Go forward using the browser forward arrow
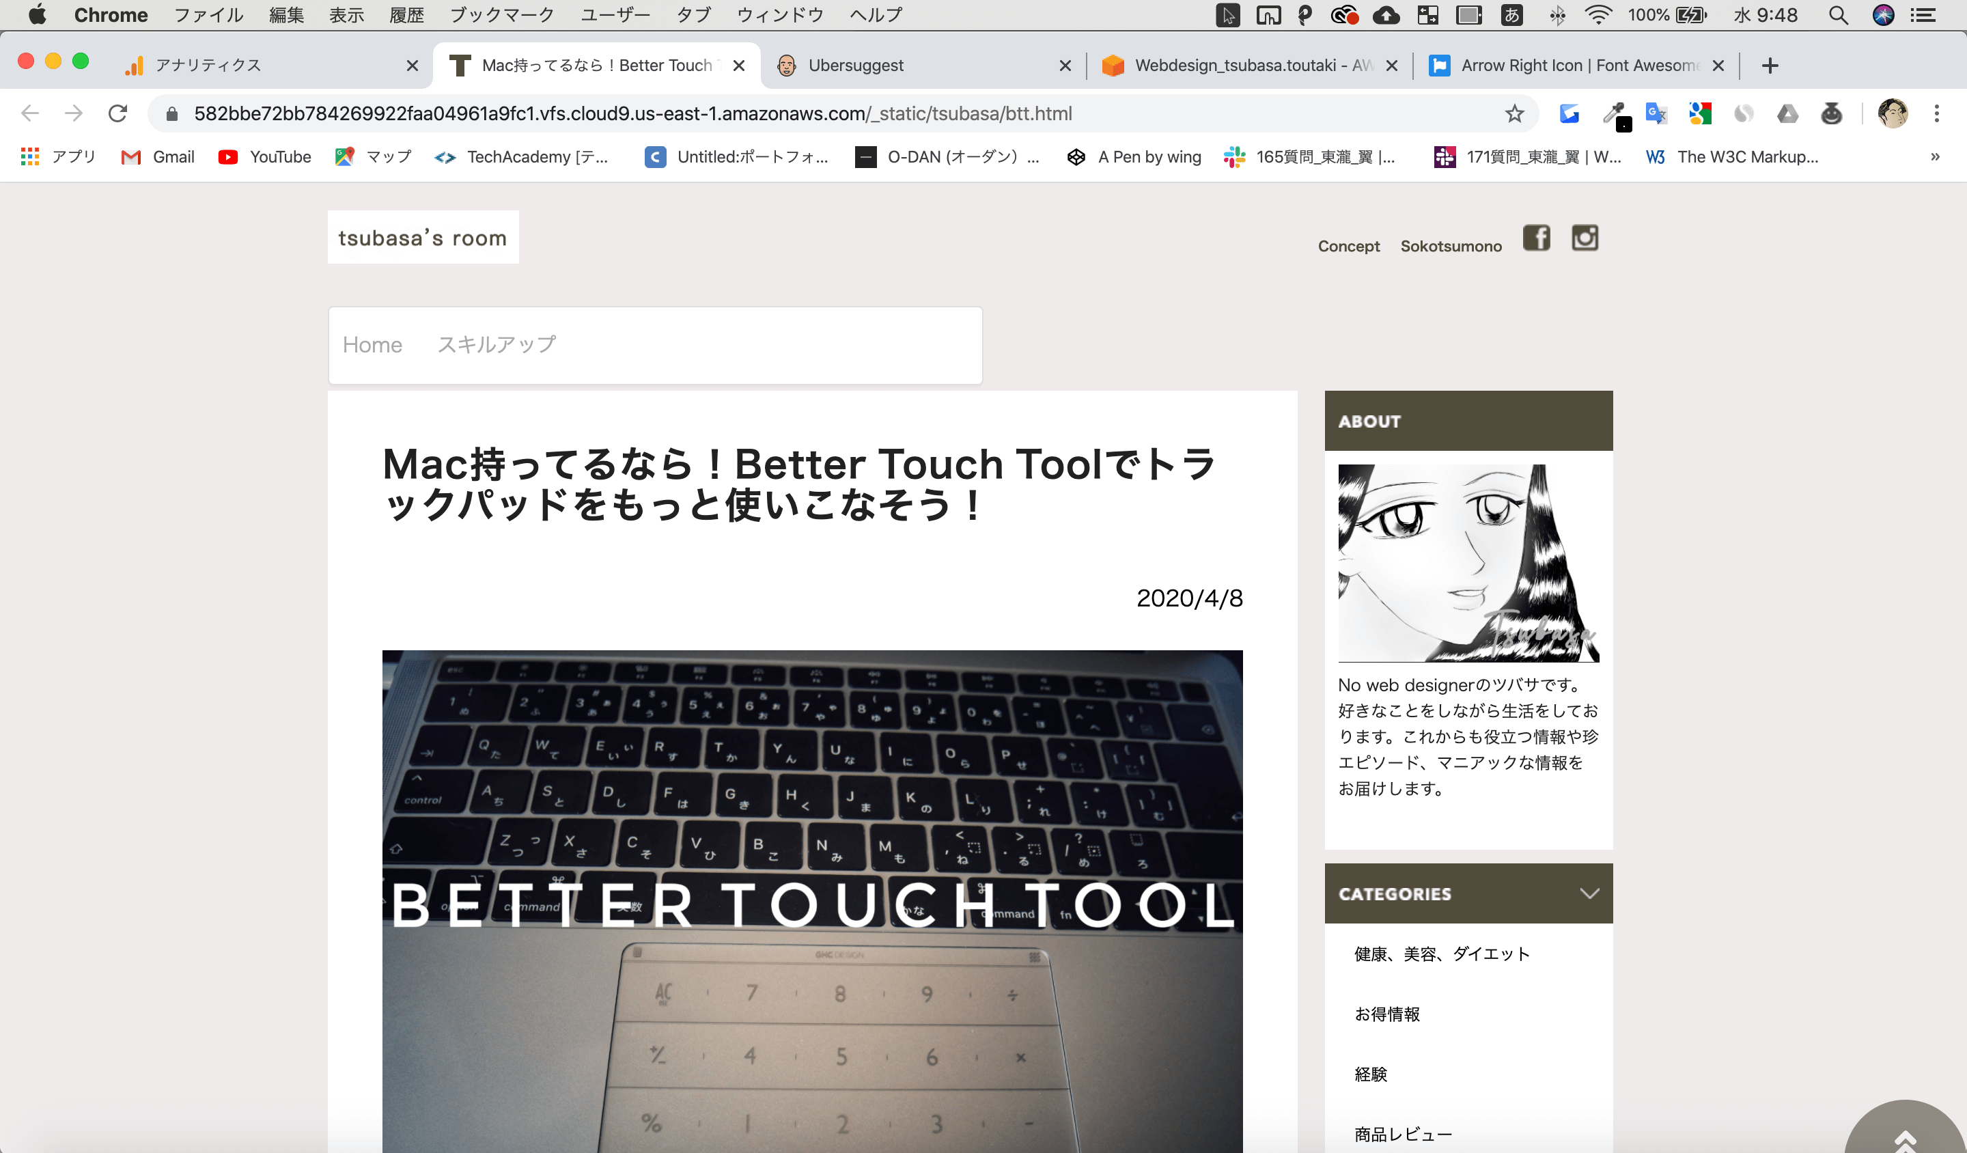 [73, 114]
